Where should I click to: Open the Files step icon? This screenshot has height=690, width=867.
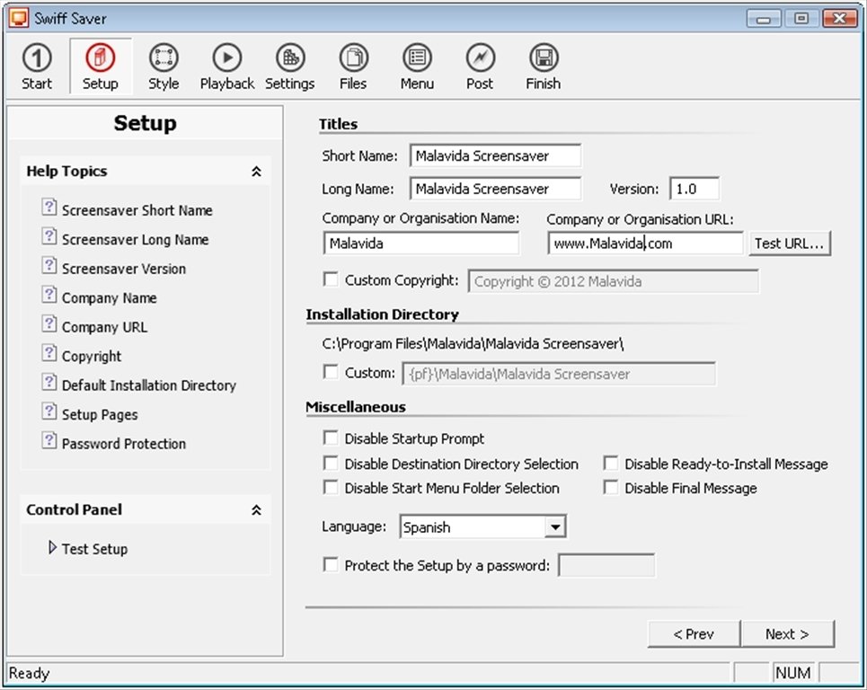point(353,66)
